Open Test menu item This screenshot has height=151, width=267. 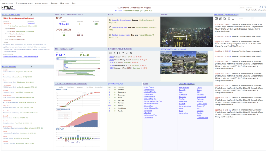pyautogui.click(x=74, y=3)
